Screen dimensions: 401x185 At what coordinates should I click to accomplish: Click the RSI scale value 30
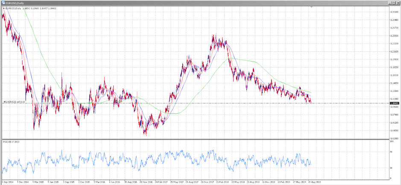coord(391,168)
